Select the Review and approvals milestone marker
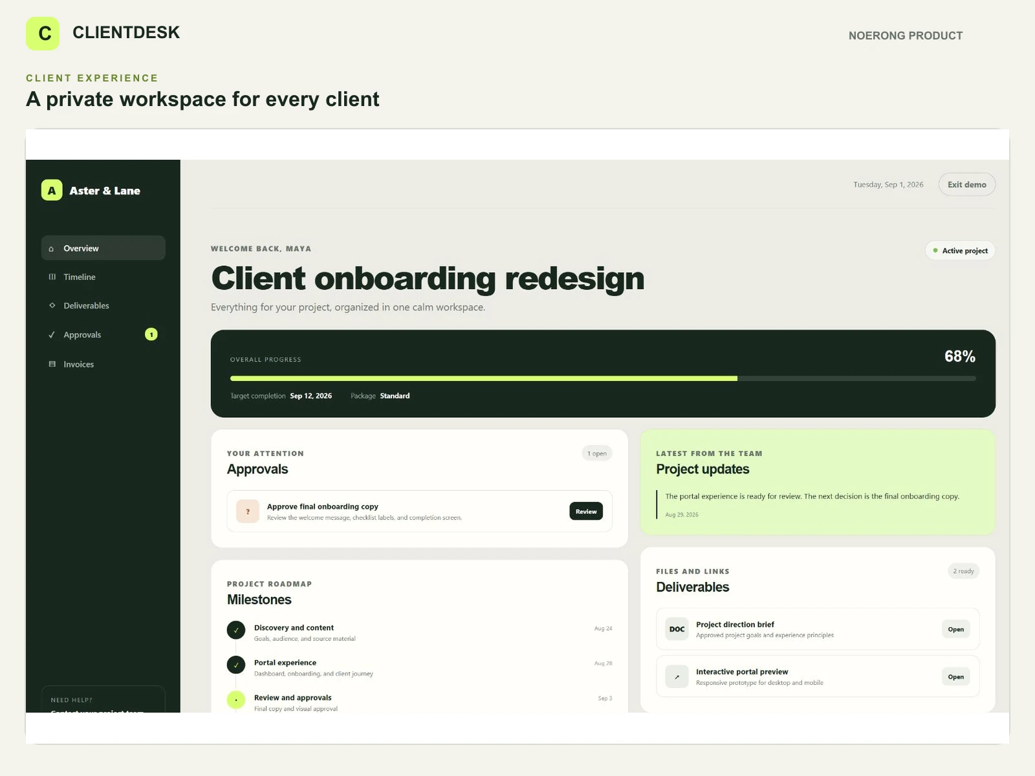Image resolution: width=1035 pixels, height=776 pixels. point(236,700)
